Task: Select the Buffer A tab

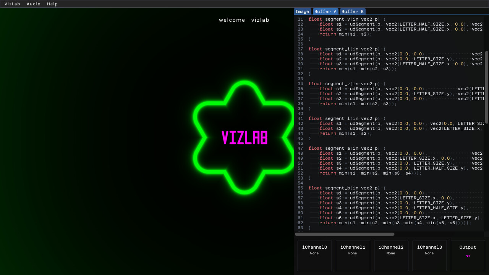Action: click(x=325, y=11)
